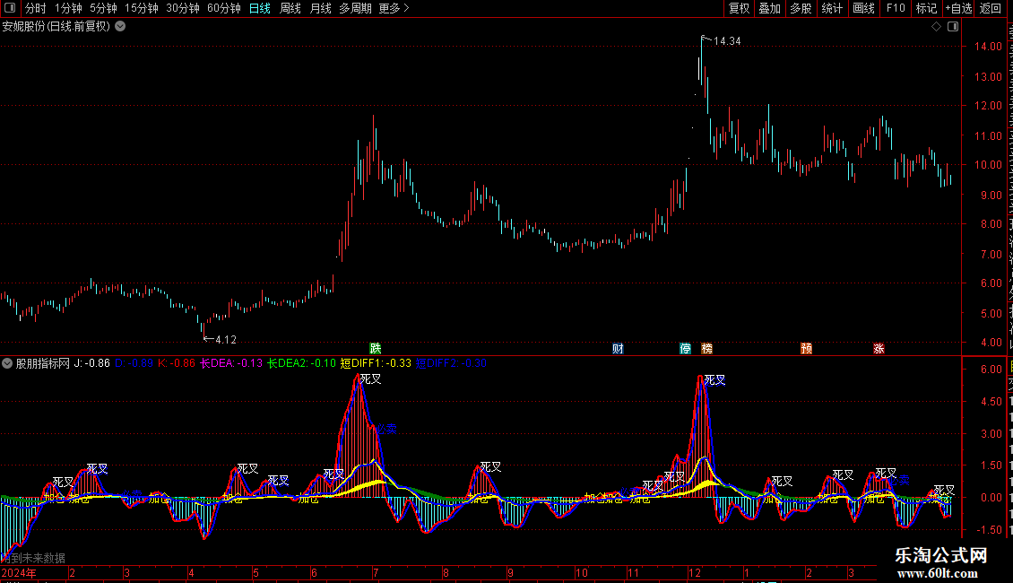Click the 标记 mark button
This screenshot has width=1013, height=583.
(926, 8)
